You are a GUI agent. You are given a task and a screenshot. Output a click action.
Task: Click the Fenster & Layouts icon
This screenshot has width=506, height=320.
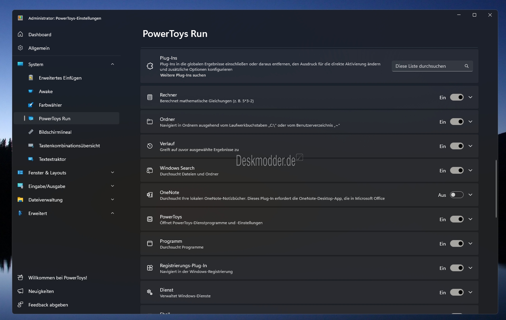click(20, 172)
